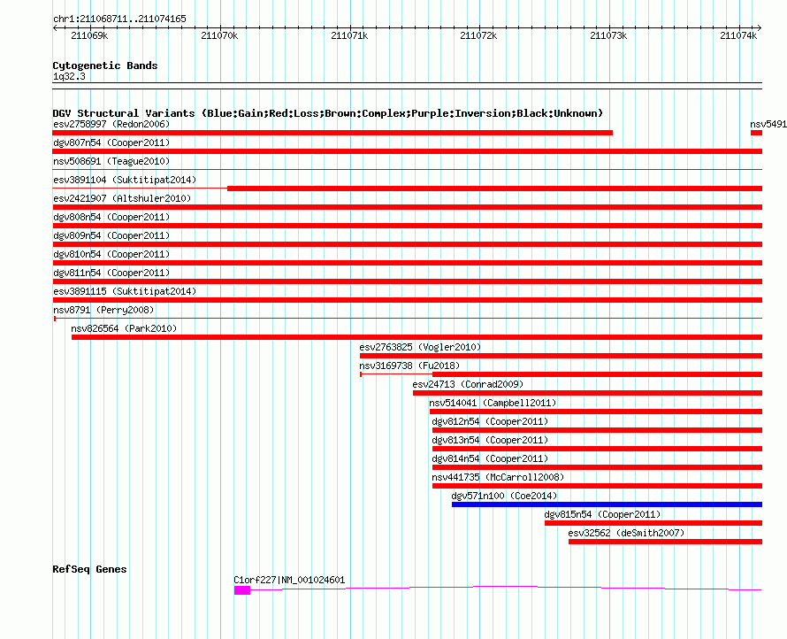
Task: Select the dgv811n54 (Cooper2011) label
Action: point(111,273)
